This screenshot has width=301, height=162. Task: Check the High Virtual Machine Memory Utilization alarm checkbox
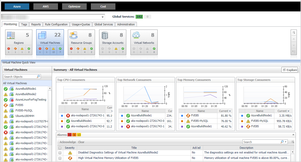pyautogui.click(x=60, y=158)
